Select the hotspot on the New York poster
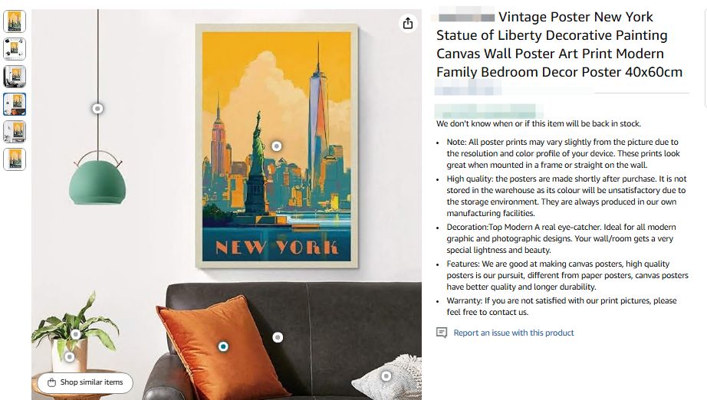 pyautogui.click(x=277, y=146)
